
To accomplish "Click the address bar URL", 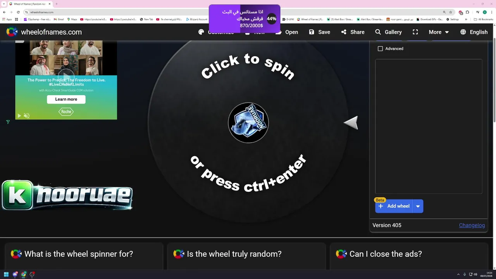I will [42, 12].
